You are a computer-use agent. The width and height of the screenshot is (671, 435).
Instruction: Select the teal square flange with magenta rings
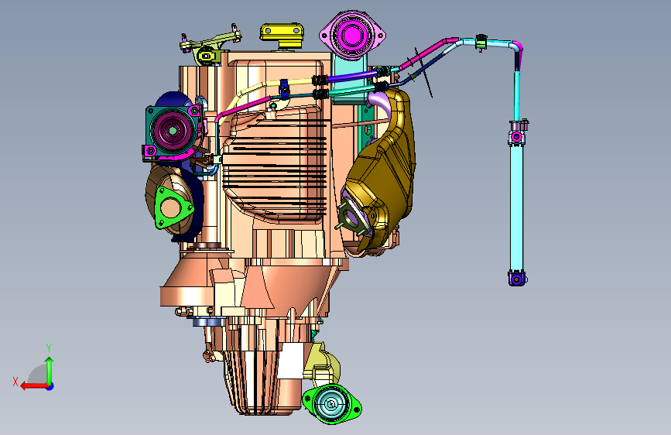173,130
